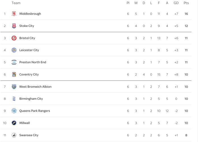
Task: Click the Swansea City swan crest
Action: pos(14,135)
